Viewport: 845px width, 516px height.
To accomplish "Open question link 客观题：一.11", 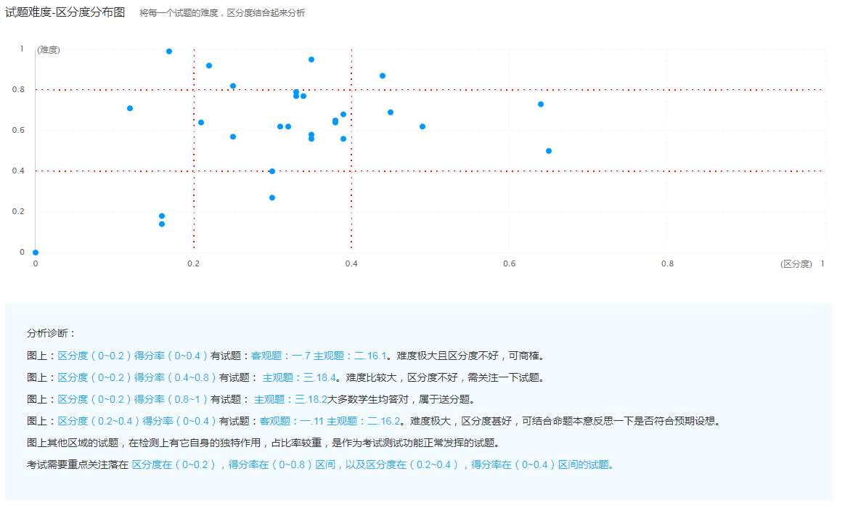I will [292, 421].
